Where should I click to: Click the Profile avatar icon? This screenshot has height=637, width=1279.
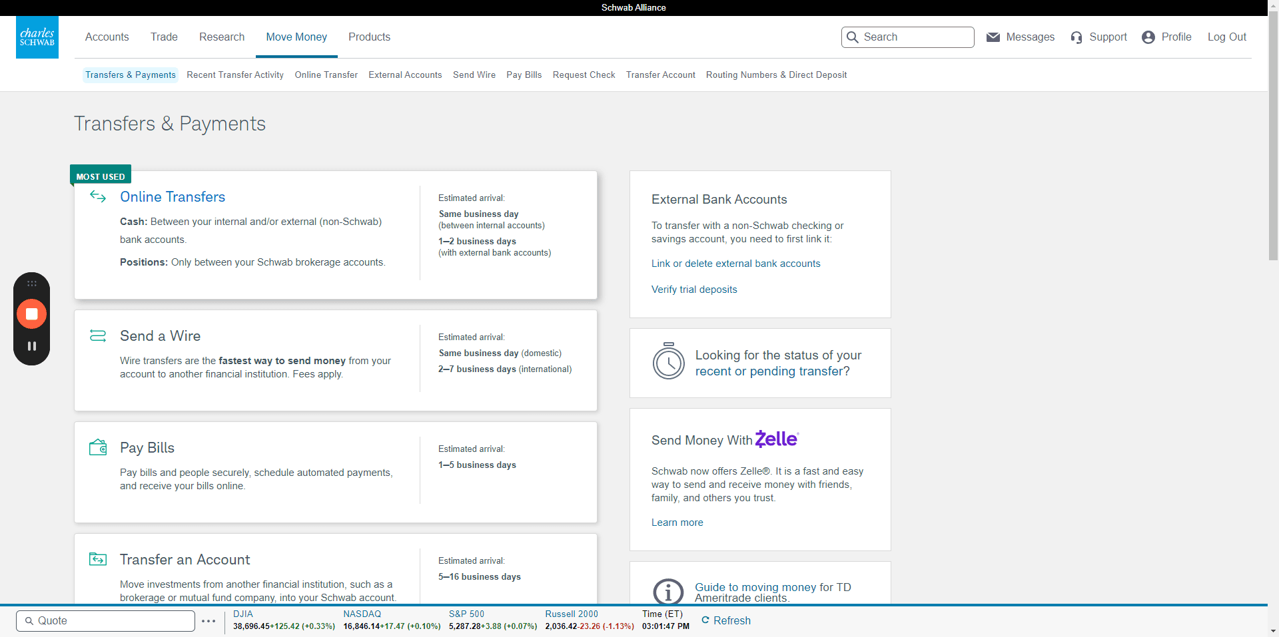click(x=1148, y=37)
